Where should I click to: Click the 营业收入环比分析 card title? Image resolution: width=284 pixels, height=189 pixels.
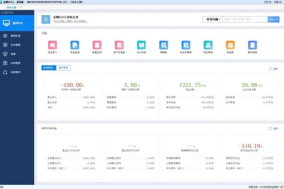click(x=71, y=150)
